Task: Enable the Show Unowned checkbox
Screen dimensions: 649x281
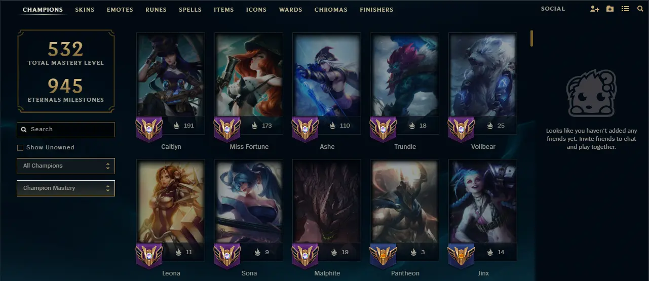Action: pos(20,148)
